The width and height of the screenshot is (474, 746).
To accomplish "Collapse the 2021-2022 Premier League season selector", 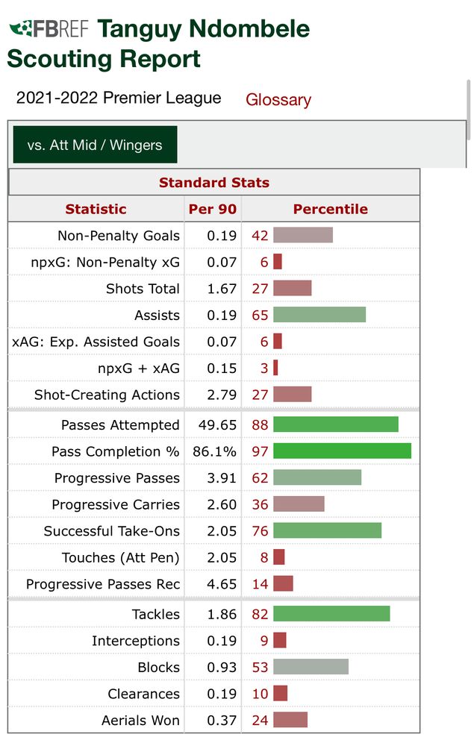I will pos(116,98).
